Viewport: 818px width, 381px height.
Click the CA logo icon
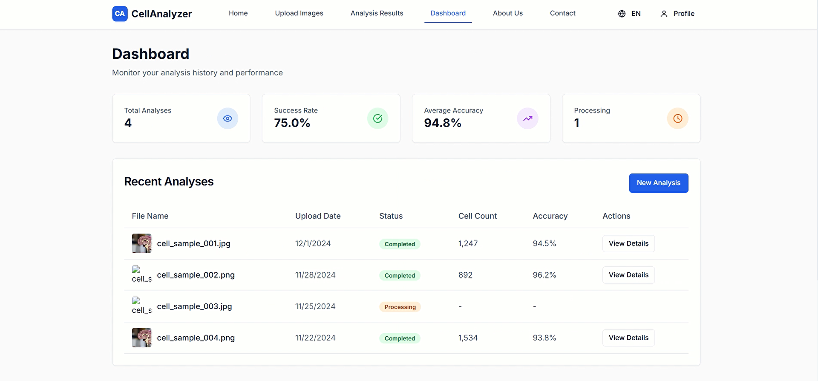[120, 14]
